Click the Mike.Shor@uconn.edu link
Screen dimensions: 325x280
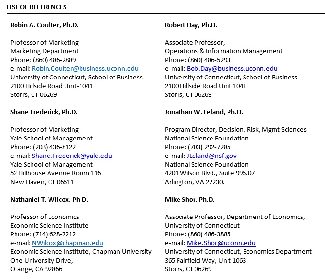[221, 243]
